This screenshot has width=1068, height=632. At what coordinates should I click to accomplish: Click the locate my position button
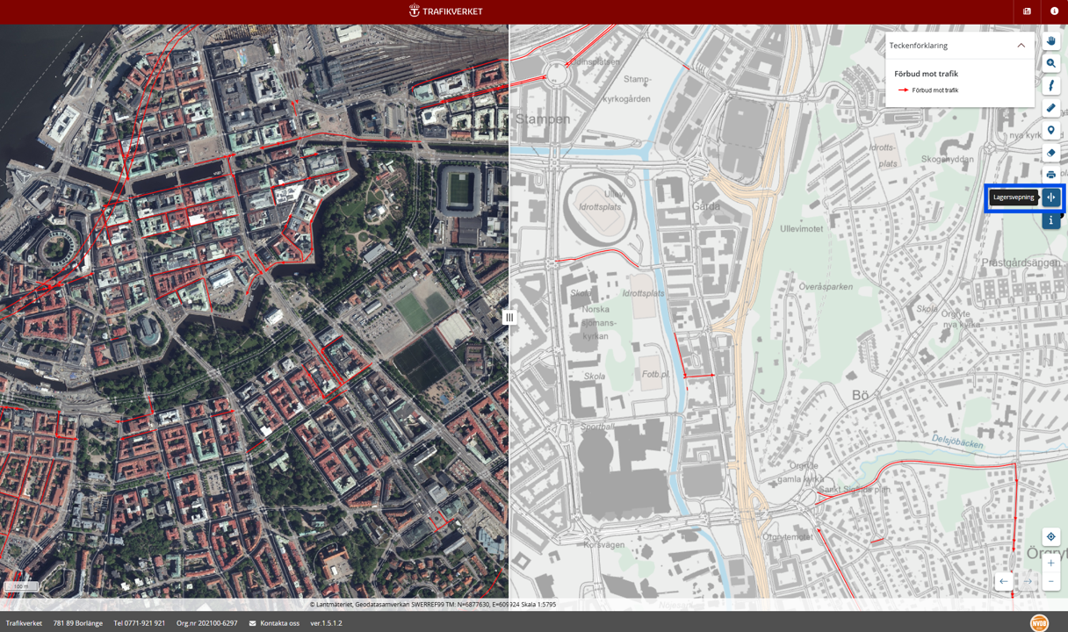1050,537
